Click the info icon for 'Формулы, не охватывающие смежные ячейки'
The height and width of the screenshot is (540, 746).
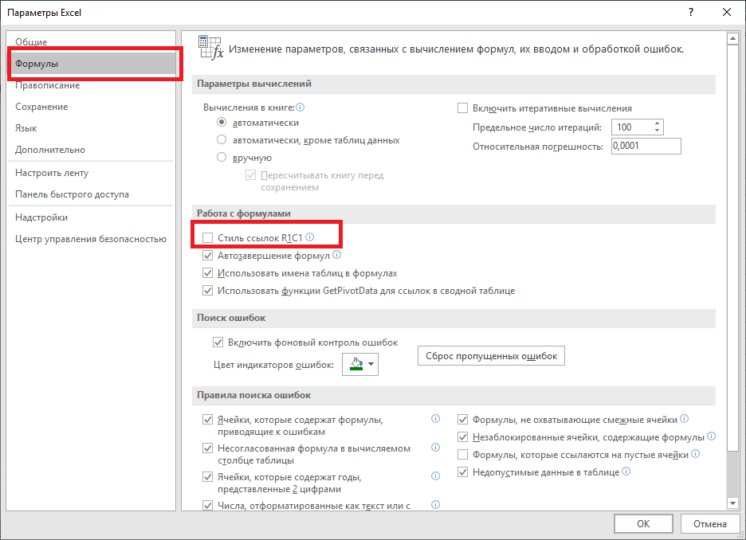(684, 417)
